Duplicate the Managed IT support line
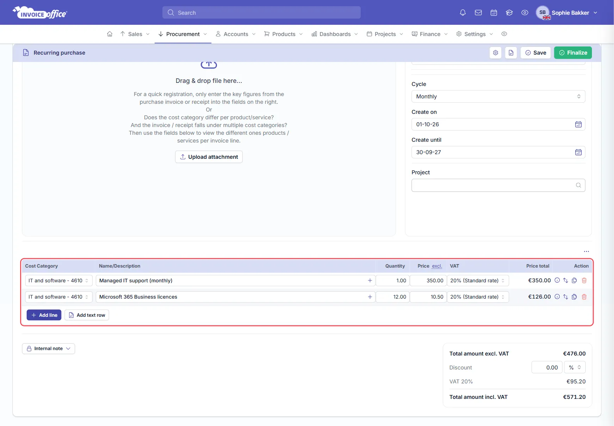This screenshot has height=426, width=614. coord(574,280)
